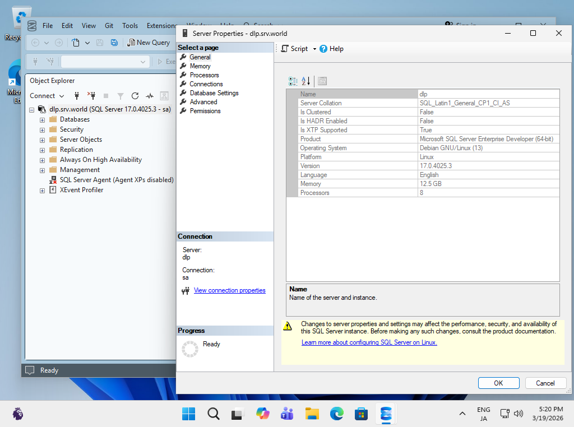This screenshot has height=427, width=574.
Task: Show hidden system tray icons
Action: pyautogui.click(x=462, y=414)
